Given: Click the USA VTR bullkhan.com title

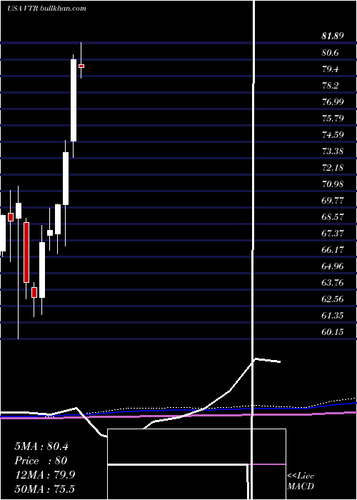Looking at the screenshot, I should (x=46, y=8).
